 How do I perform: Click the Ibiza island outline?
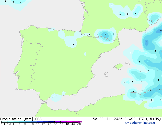(x=106, y=73)
